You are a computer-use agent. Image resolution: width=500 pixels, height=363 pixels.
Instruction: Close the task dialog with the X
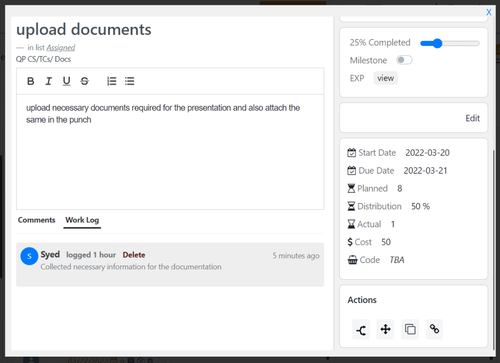click(x=488, y=12)
